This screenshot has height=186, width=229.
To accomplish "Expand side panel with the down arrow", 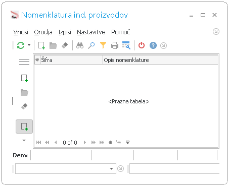I will click(x=24, y=140).
